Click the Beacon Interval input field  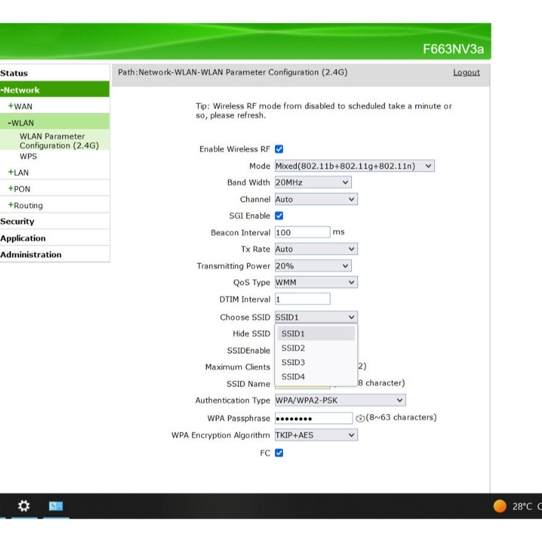coord(302,233)
